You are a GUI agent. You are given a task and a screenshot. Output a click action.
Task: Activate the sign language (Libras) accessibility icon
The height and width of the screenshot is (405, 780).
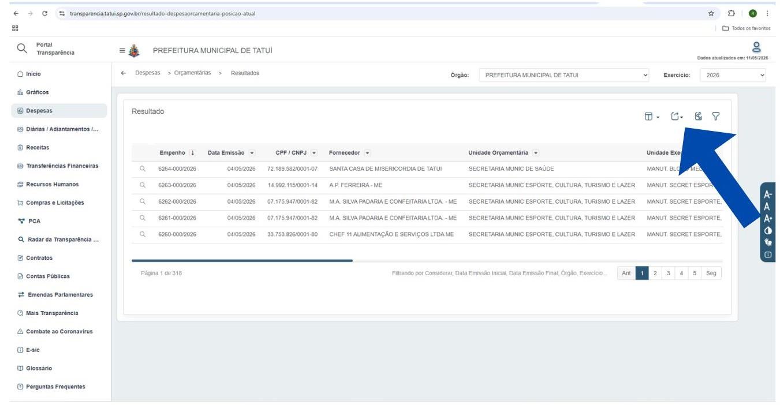click(x=768, y=242)
